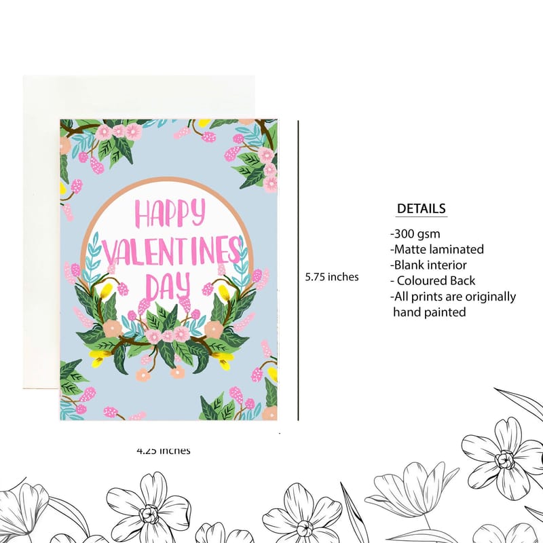543x543 pixels.
Task: Click the vertical height measurement line
Action: coord(298,270)
